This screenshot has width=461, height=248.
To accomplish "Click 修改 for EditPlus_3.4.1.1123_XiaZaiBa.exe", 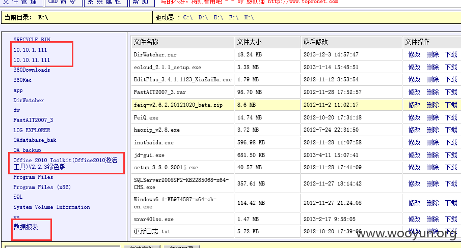I will 415,79.
